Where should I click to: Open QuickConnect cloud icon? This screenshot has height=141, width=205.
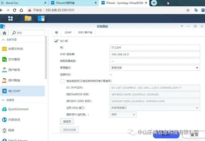coord(5,109)
